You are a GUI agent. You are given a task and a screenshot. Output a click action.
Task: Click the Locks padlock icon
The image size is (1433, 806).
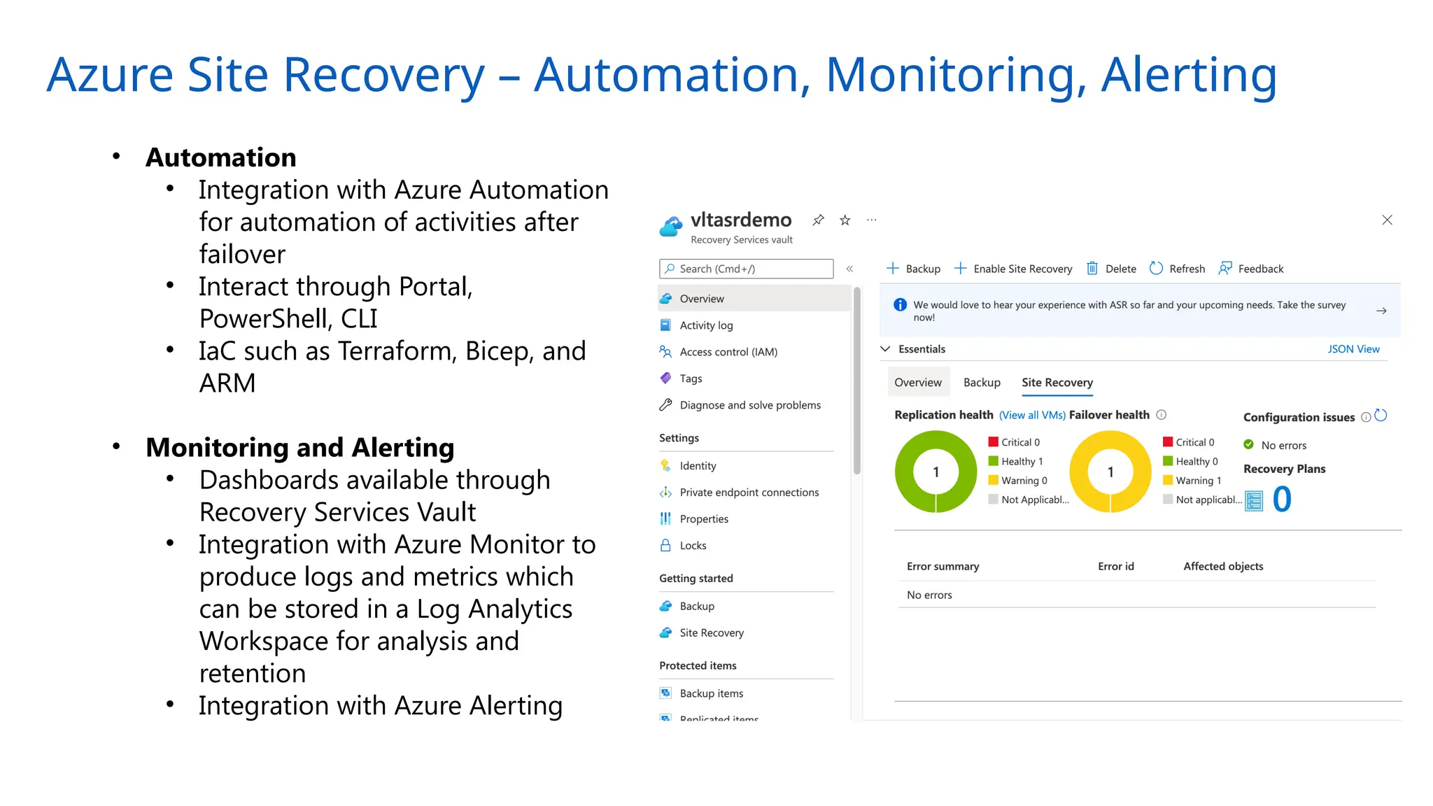[x=665, y=545]
